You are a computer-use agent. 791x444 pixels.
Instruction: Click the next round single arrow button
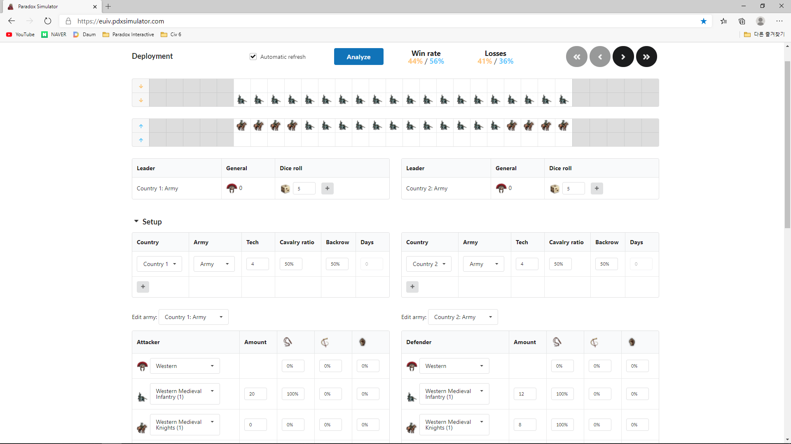pyautogui.click(x=623, y=57)
